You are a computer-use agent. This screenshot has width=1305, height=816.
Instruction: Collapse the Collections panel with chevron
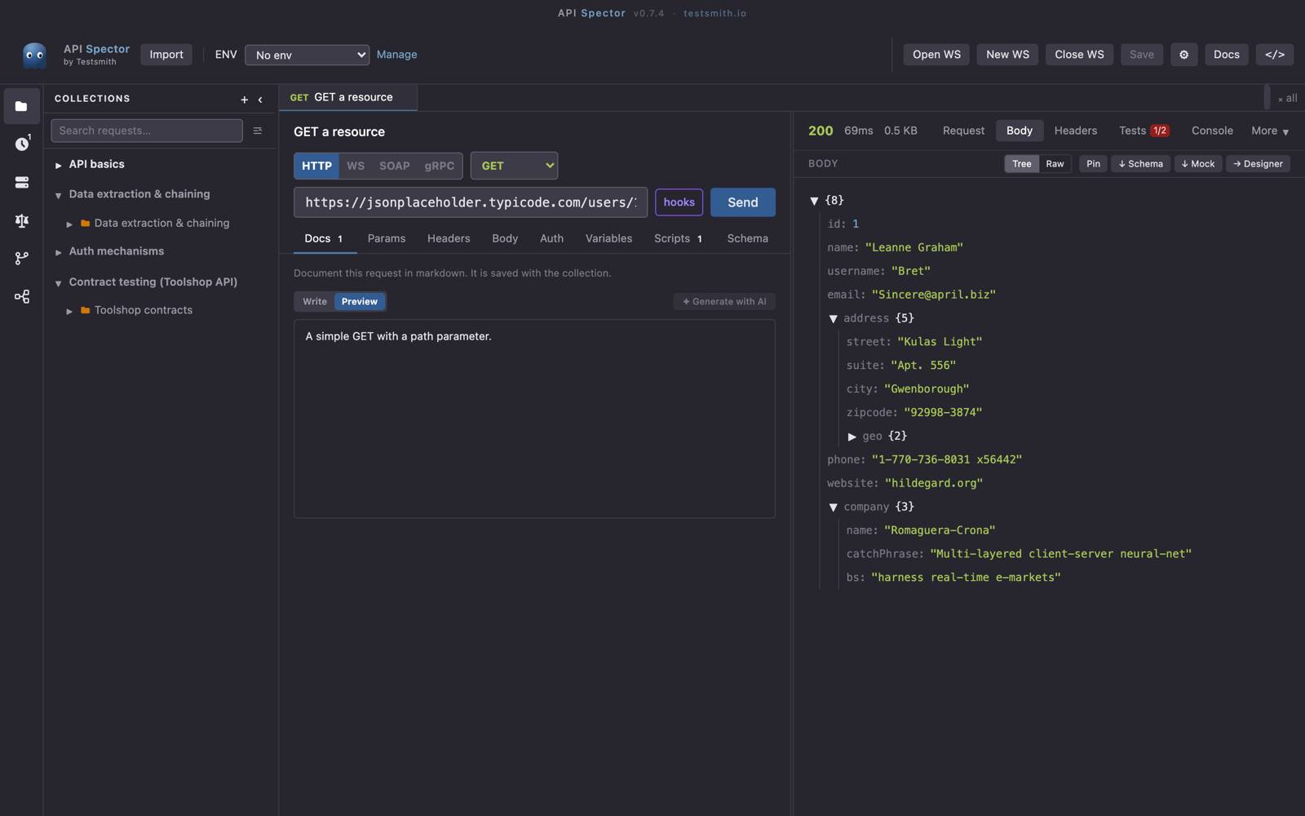260,100
